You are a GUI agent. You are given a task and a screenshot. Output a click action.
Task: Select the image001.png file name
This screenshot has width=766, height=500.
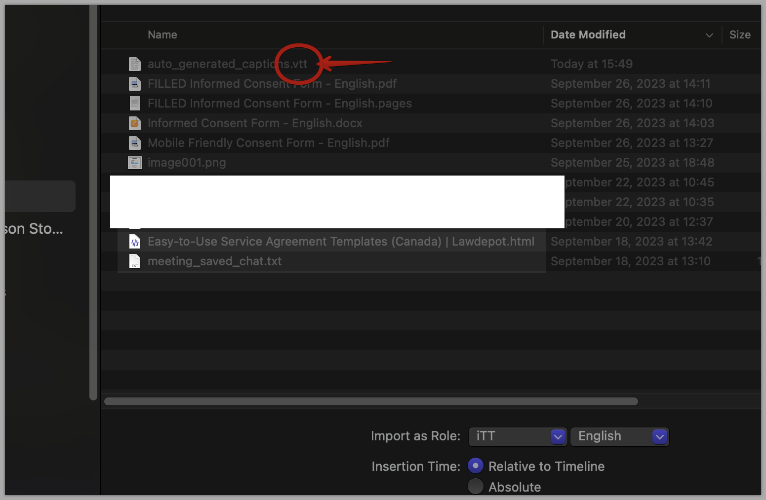(187, 163)
